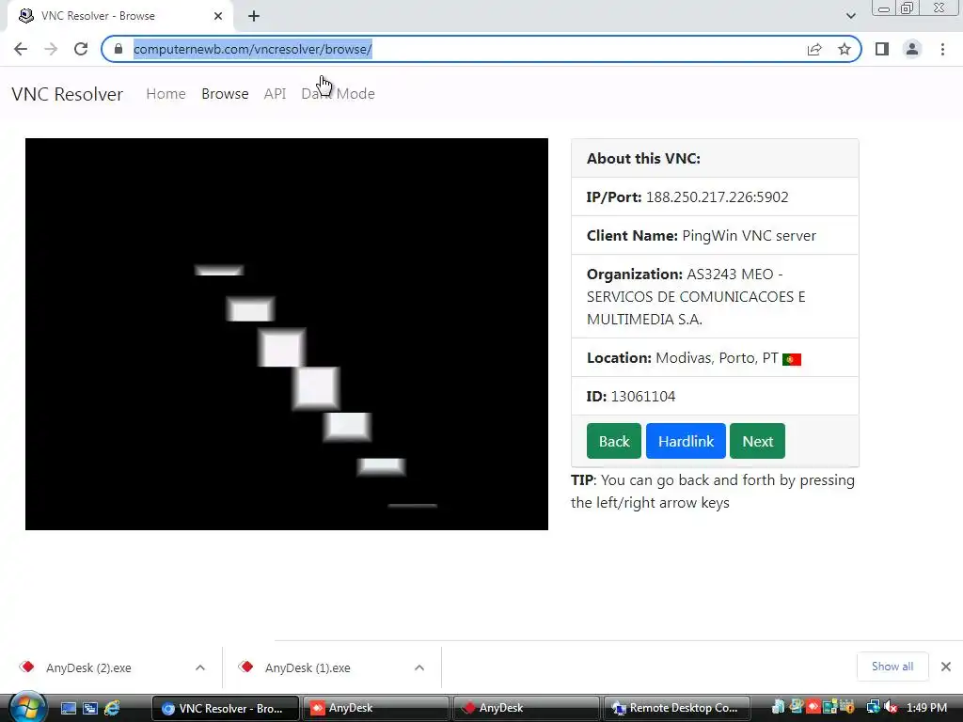Click the green Next button
963x722 pixels.
[x=757, y=441]
